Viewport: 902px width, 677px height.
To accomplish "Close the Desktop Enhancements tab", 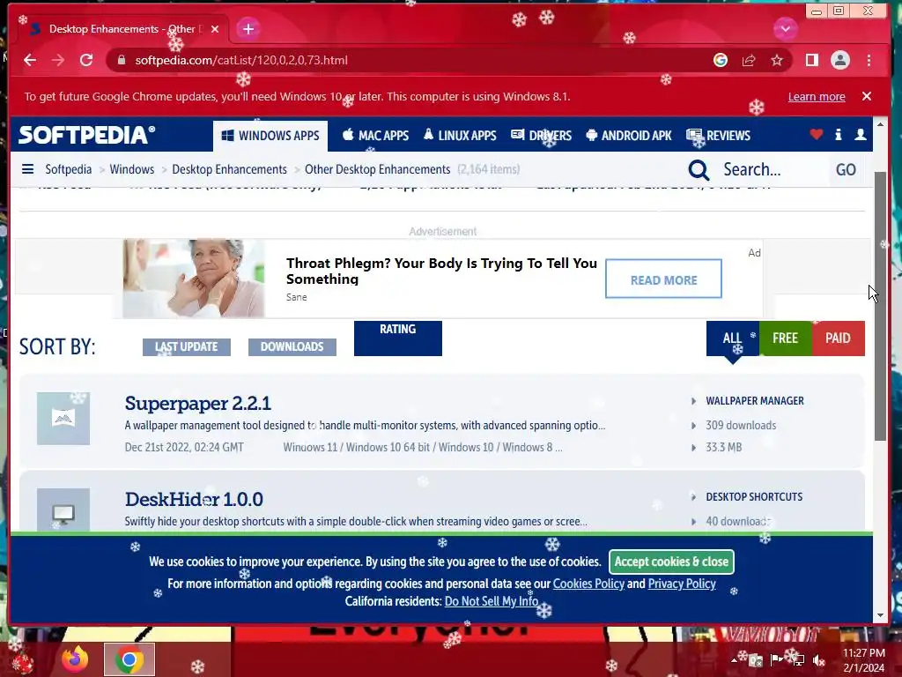I will click(x=215, y=29).
